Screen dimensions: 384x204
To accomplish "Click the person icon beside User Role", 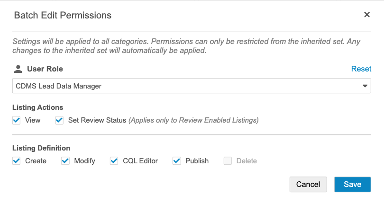I will (x=18, y=69).
